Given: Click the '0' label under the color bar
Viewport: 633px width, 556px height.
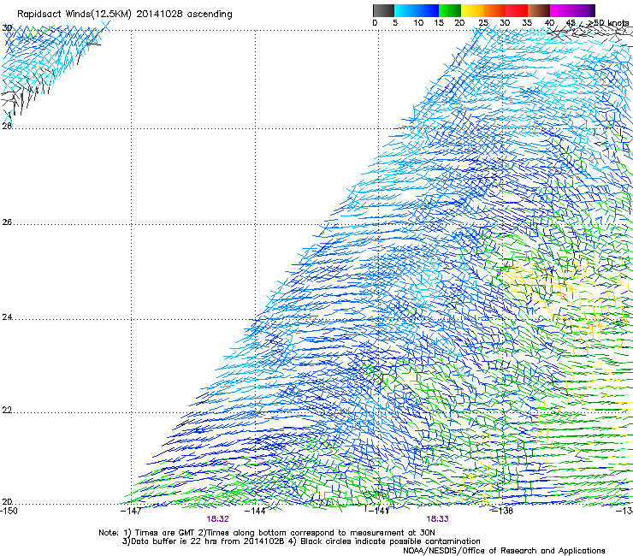Looking at the screenshot, I should tap(375, 23).
